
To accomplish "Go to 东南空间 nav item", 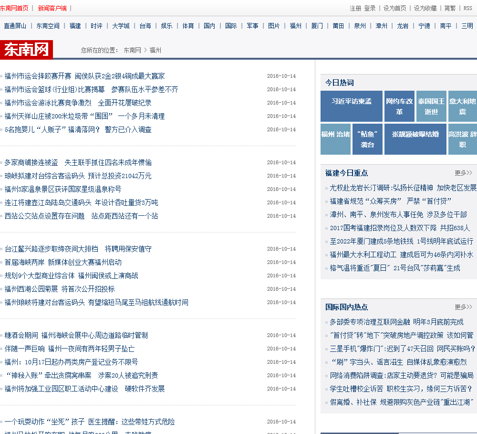I will point(48,26).
